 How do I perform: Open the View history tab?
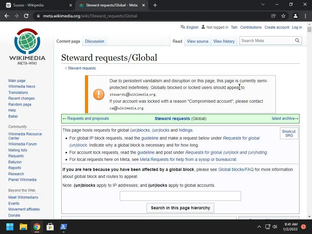224,41
